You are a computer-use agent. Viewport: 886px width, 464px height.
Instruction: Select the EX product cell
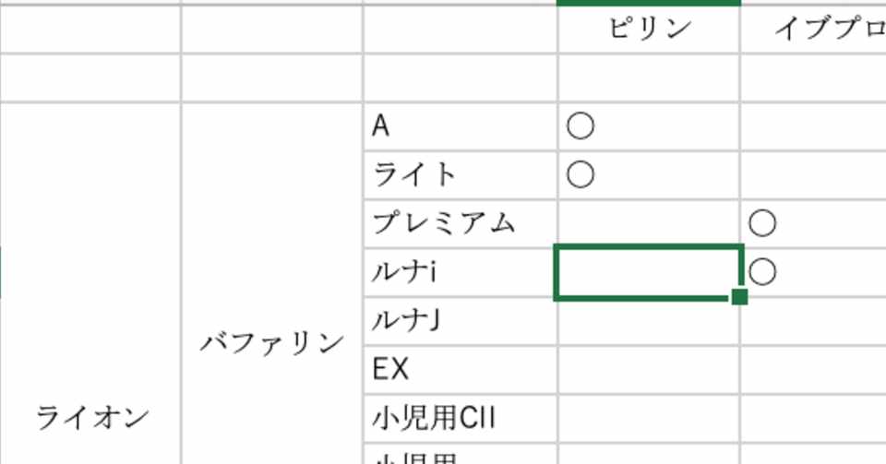(460, 370)
